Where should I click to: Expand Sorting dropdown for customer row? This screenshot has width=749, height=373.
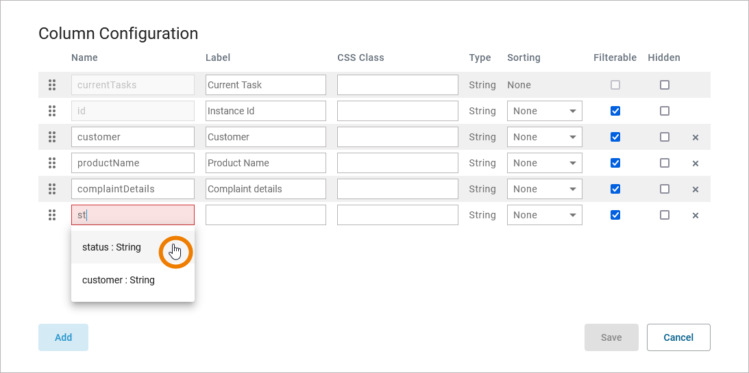click(545, 137)
